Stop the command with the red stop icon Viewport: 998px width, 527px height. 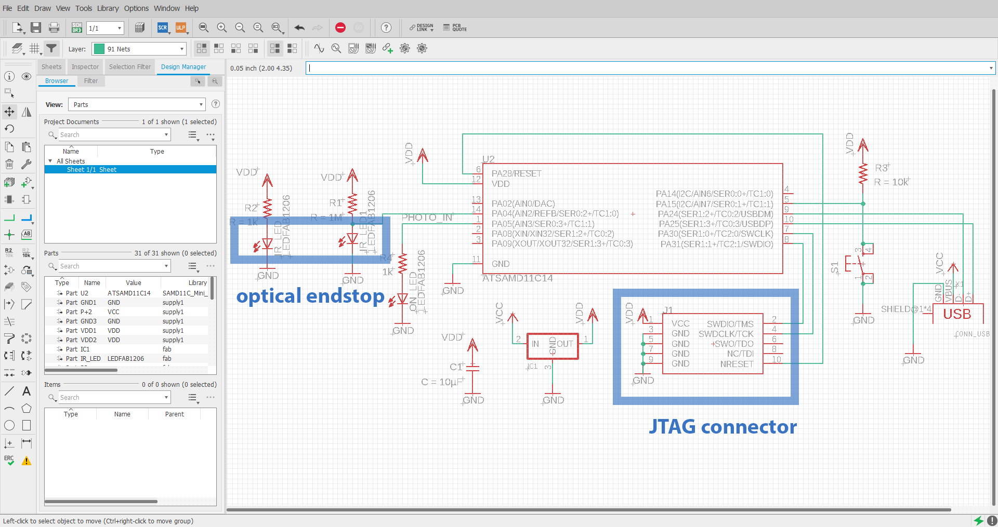[340, 28]
